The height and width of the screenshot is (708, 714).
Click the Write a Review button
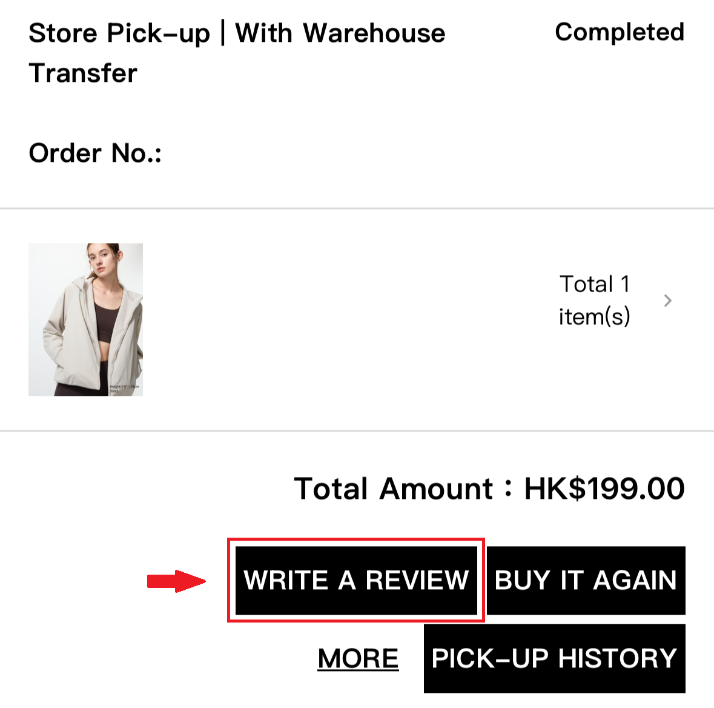(x=356, y=580)
